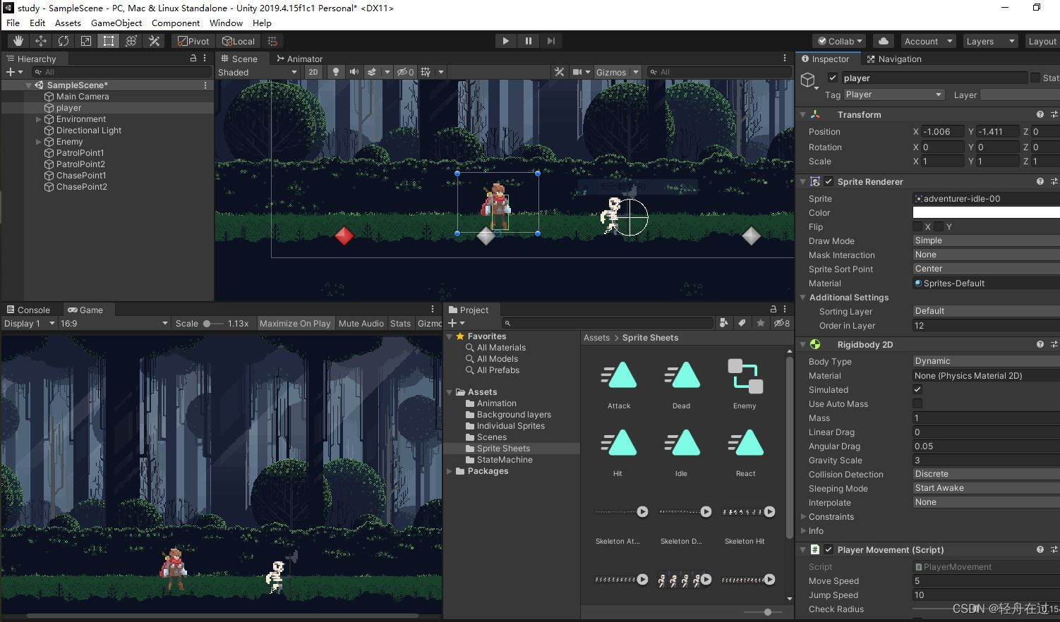Screen dimensions: 1060x622
Task: Uncheck the Simulated checkbox
Action: click(x=917, y=389)
